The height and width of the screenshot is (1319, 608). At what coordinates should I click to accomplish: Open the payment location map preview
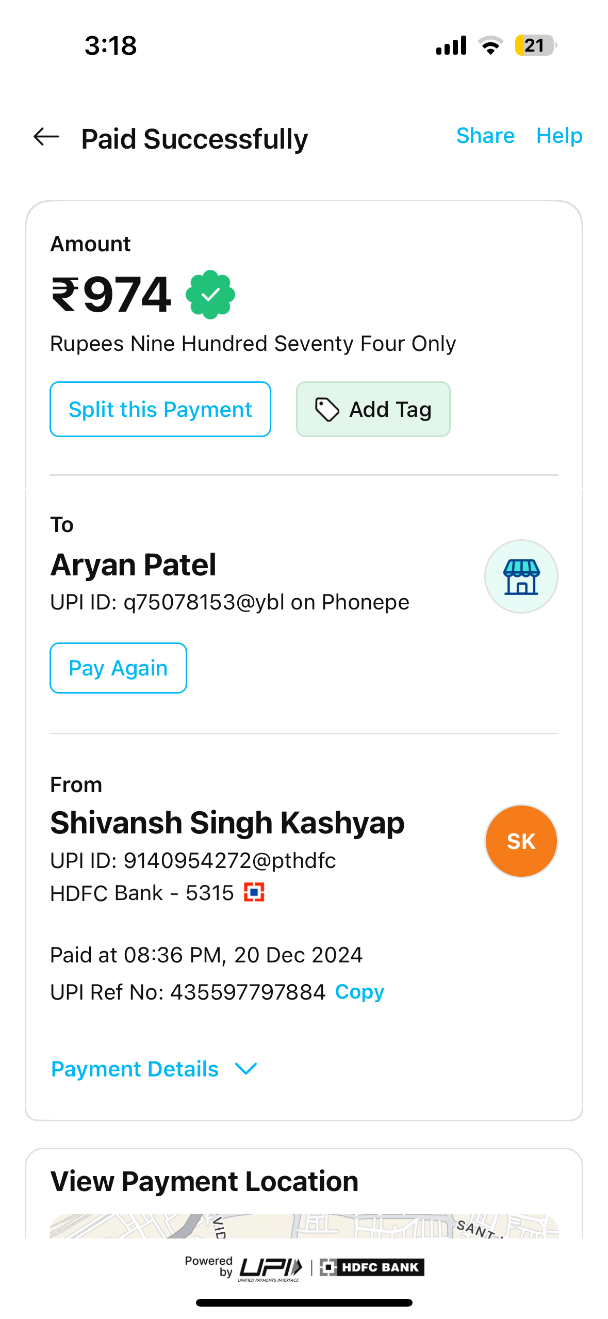pos(304,1226)
